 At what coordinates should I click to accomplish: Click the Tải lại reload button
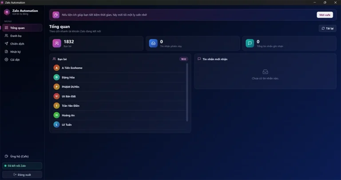pos(328,28)
